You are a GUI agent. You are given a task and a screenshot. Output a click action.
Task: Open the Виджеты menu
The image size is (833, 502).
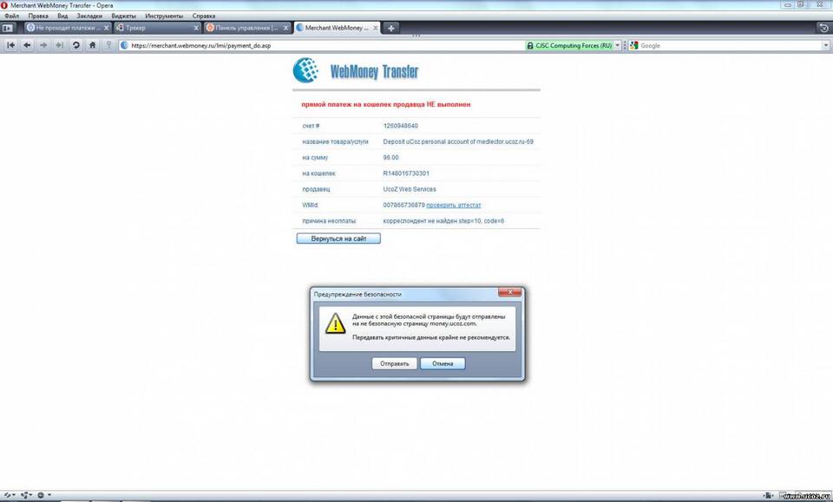click(124, 16)
